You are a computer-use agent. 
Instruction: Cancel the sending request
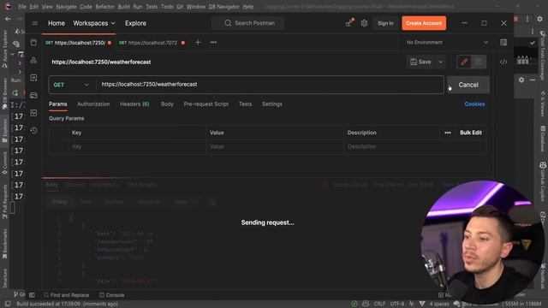coord(468,85)
